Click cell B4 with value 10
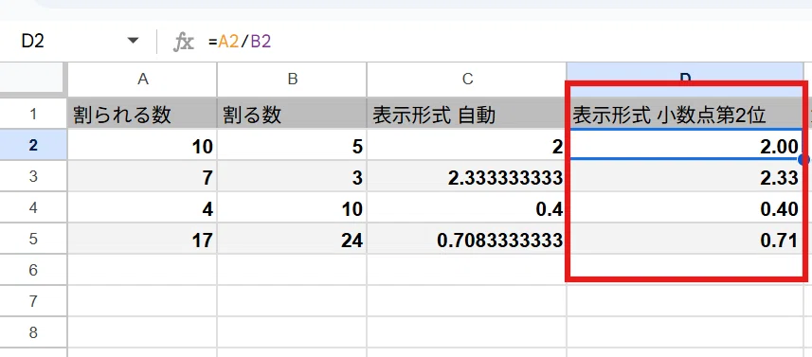Screen dimensions: 812x357 pos(292,207)
